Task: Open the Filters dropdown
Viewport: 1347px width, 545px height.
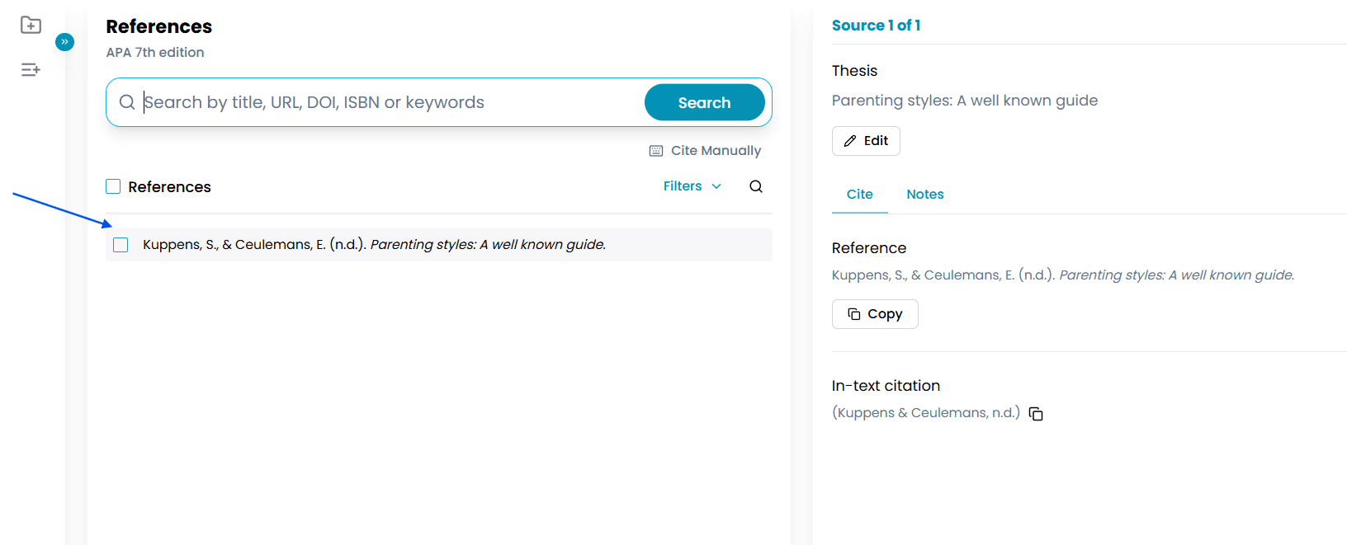Action: (x=692, y=186)
